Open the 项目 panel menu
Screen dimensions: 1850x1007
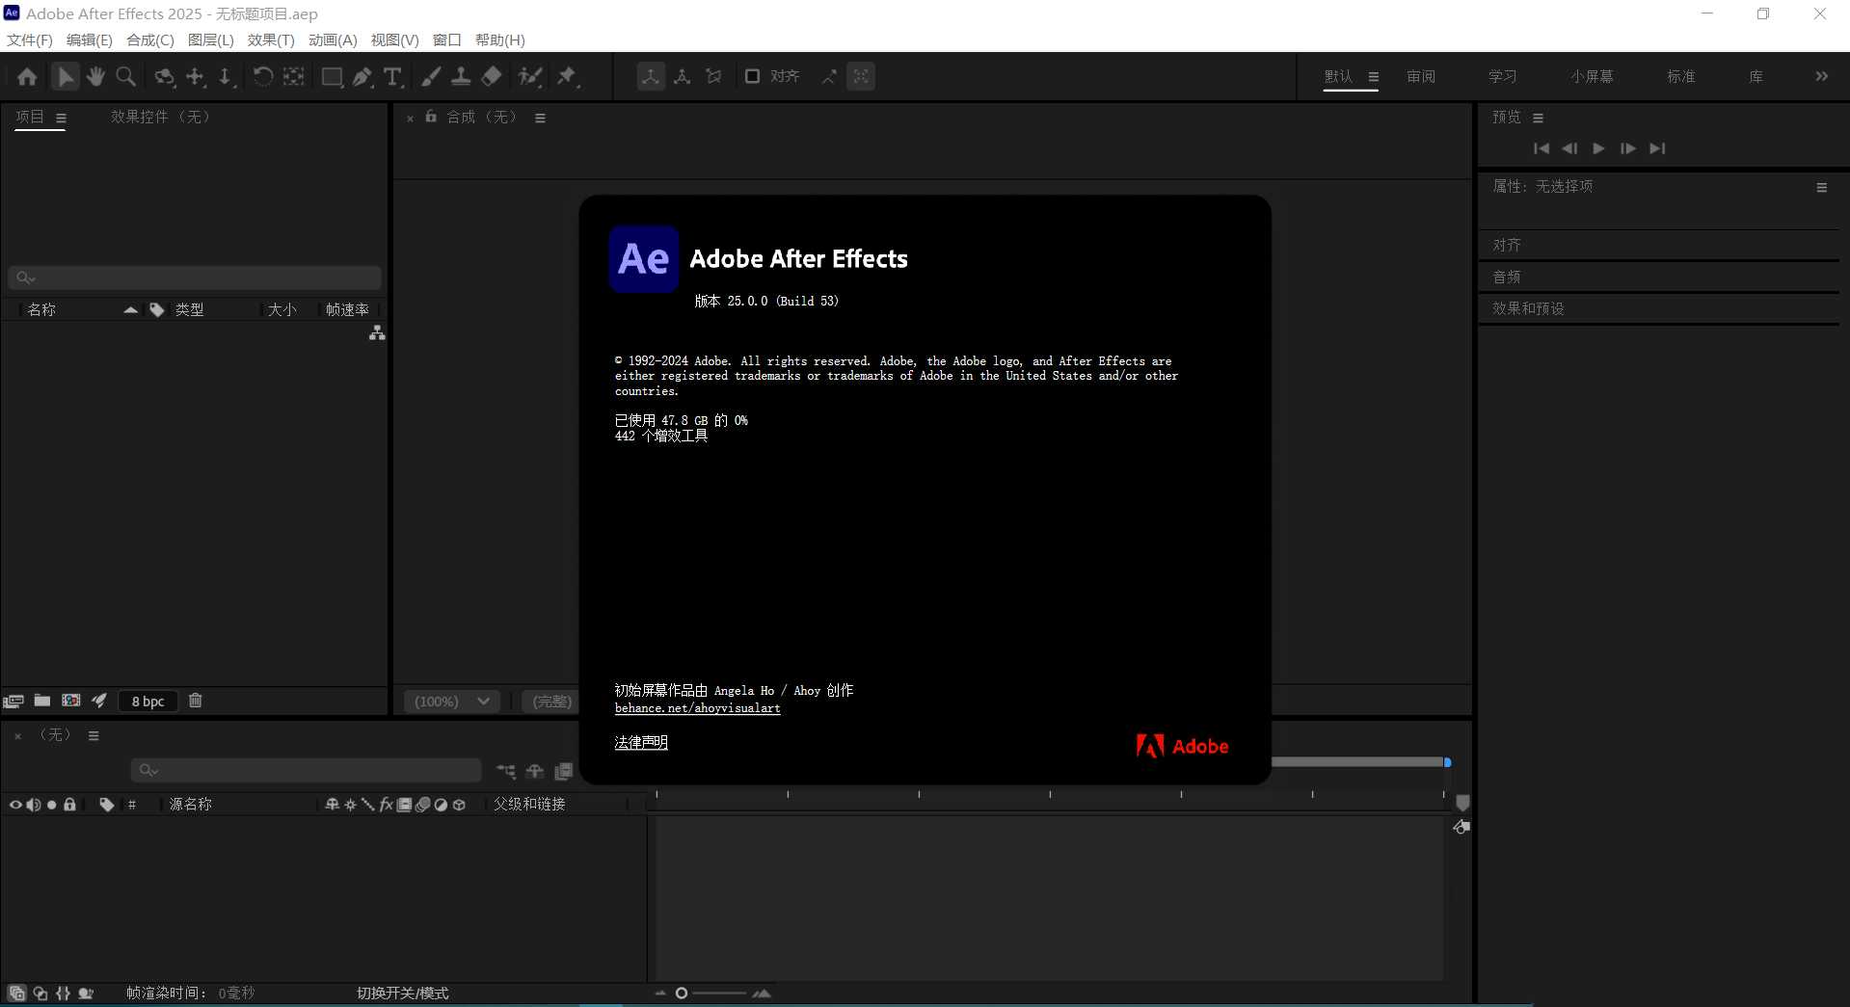click(x=61, y=119)
